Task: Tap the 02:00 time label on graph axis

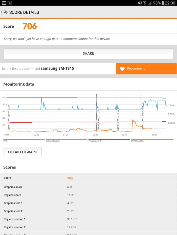Action: point(95,135)
